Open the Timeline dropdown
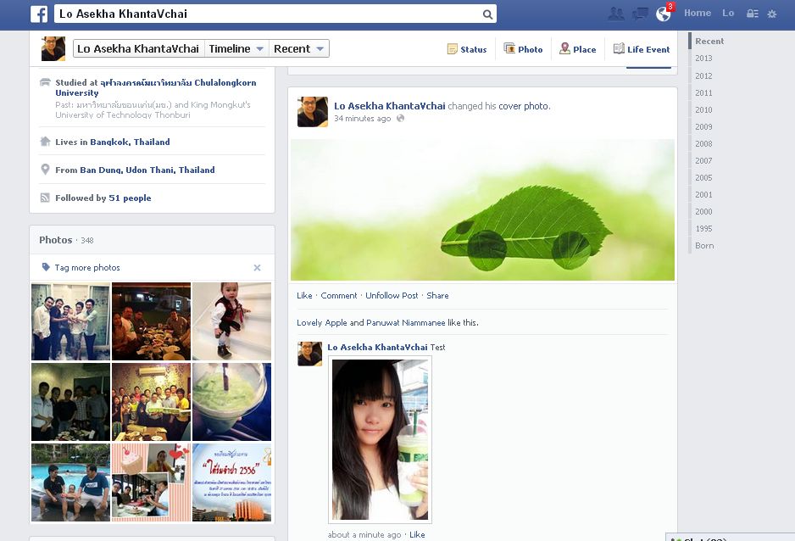 pos(236,48)
